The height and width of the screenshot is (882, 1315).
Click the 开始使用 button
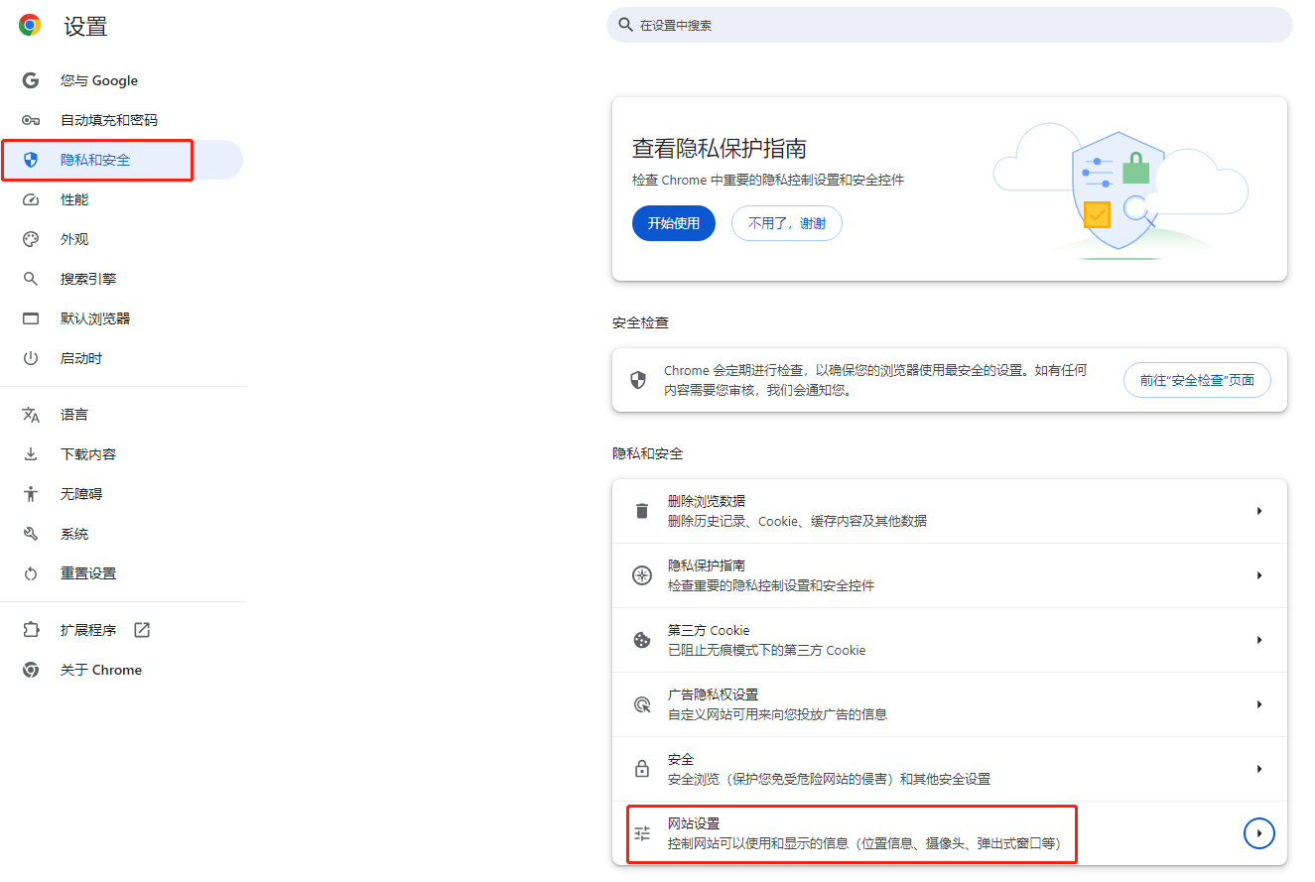point(673,223)
